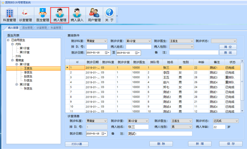The height and width of the screenshot is (149, 247).
Task: Select 张医生 in doctor tree
Action: [28, 89]
